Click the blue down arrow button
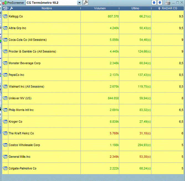185x181 pixels. [154, 3]
